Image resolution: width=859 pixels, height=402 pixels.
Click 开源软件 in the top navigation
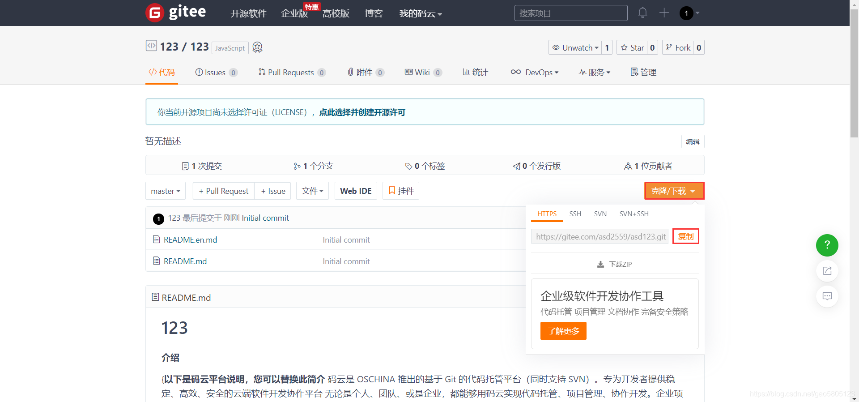tap(248, 13)
